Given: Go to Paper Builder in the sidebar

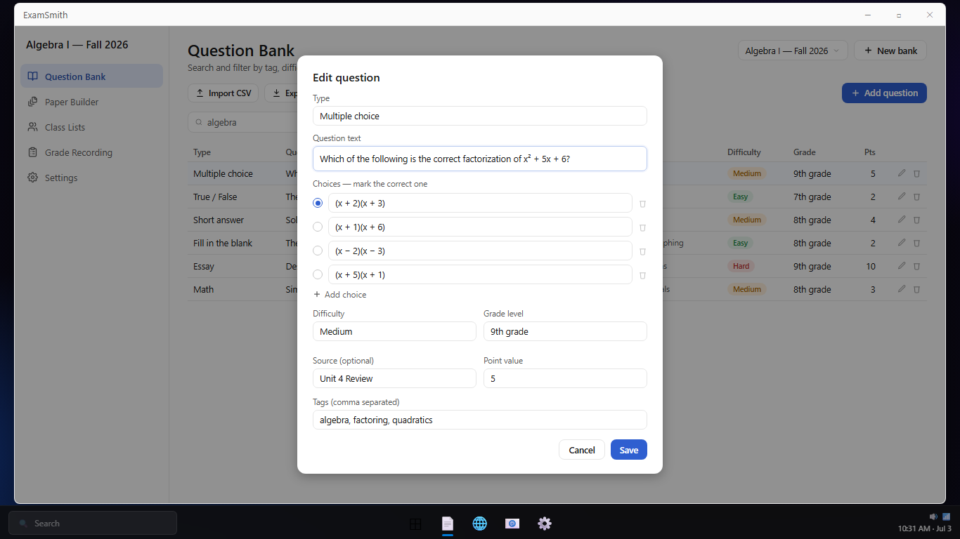Looking at the screenshot, I should click(x=92, y=102).
